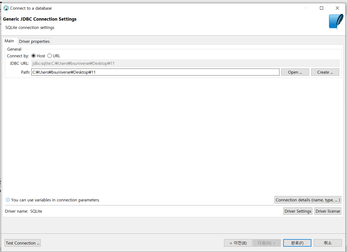The width and height of the screenshot is (347, 252).
Task: Open the Main tab
Action: pos(9,41)
